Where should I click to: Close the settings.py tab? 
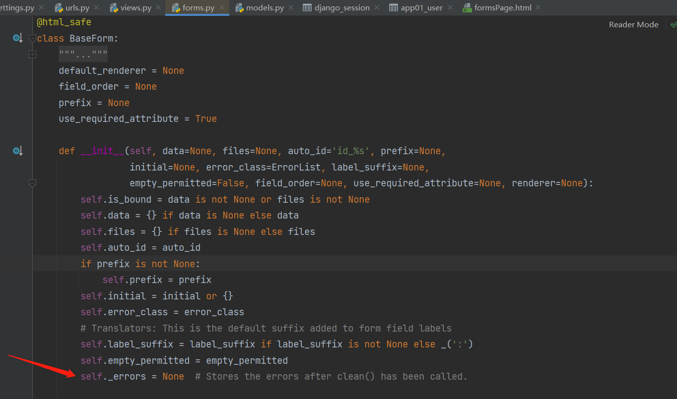(41, 7)
